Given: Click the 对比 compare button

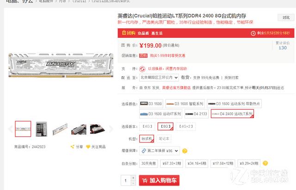Looking at the screenshot, I should tap(286, 18).
